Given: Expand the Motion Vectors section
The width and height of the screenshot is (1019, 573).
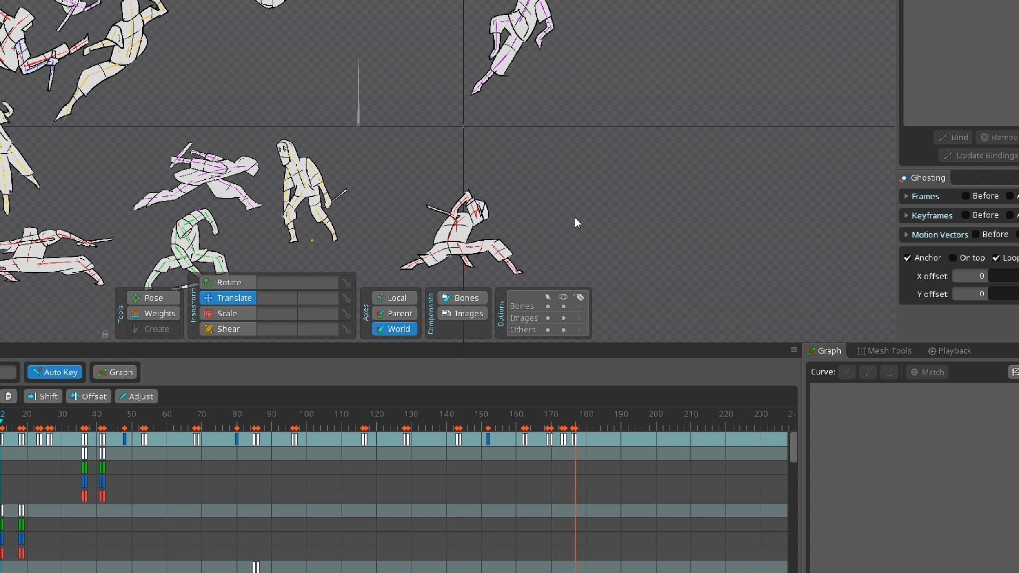Looking at the screenshot, I should [906, 235].
